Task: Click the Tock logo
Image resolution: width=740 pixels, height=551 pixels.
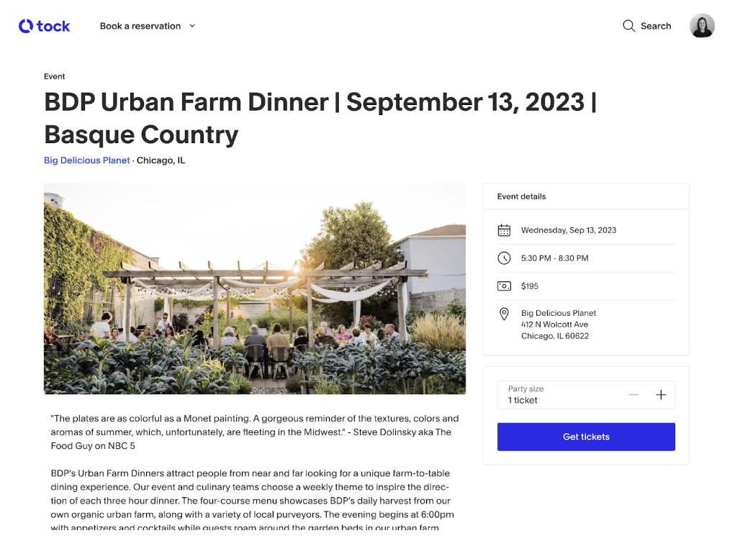Action: 45,26
